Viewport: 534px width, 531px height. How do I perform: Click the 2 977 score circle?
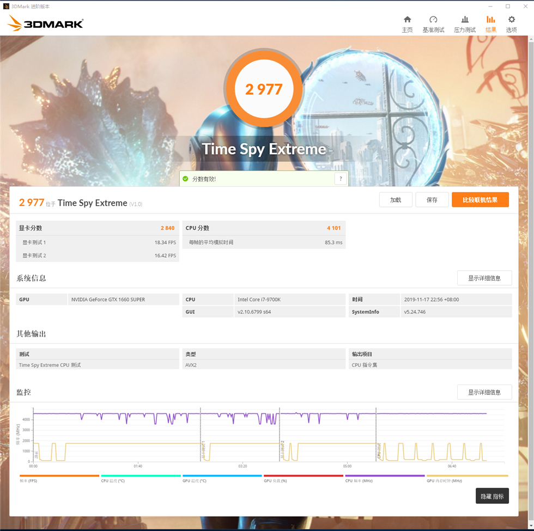pos(264,89)
